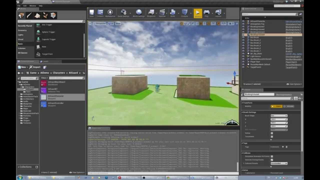Click the Target Point actor icon

tap(38, 54)
